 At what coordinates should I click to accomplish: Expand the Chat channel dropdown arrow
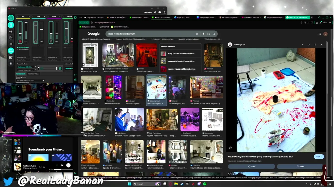point(44,17)
